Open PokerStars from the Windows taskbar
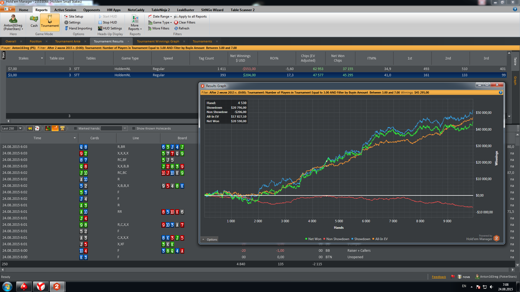This screenshot has width=520, height=292. 24,287
